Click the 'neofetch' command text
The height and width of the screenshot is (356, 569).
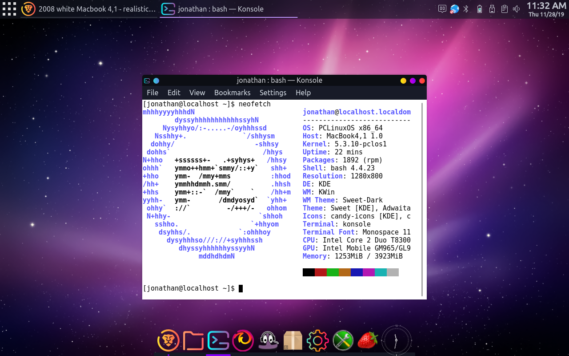pyautogui.click(x=254, y=104)
